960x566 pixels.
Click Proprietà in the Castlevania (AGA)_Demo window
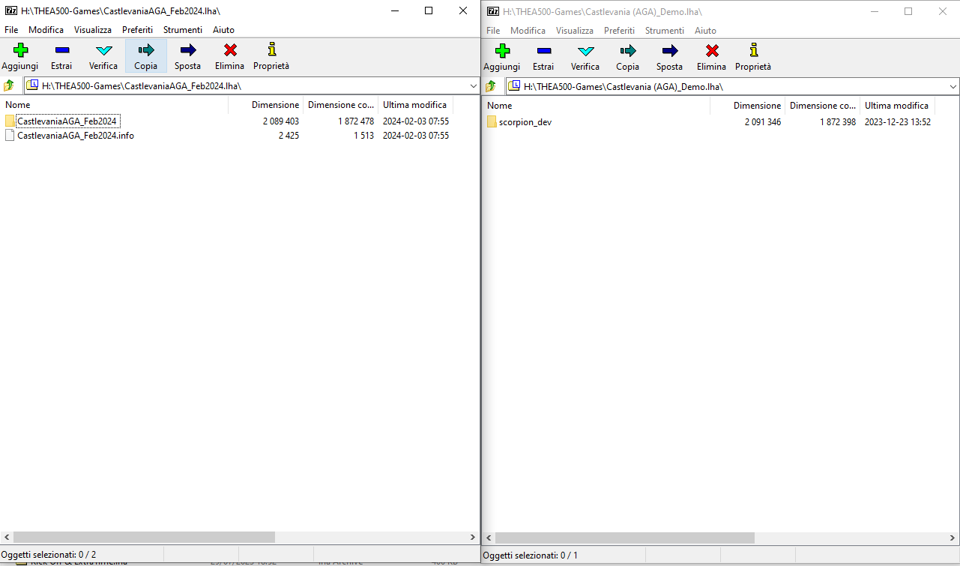[x=753, y=57]
